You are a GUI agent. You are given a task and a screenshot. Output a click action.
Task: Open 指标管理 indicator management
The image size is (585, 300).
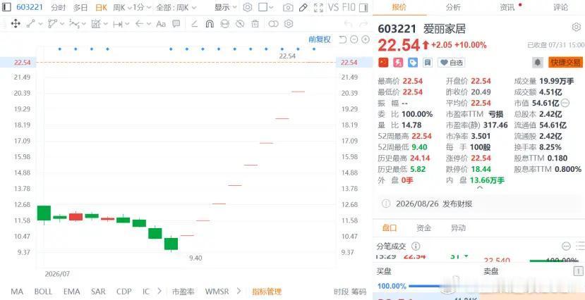pos(267,292)
